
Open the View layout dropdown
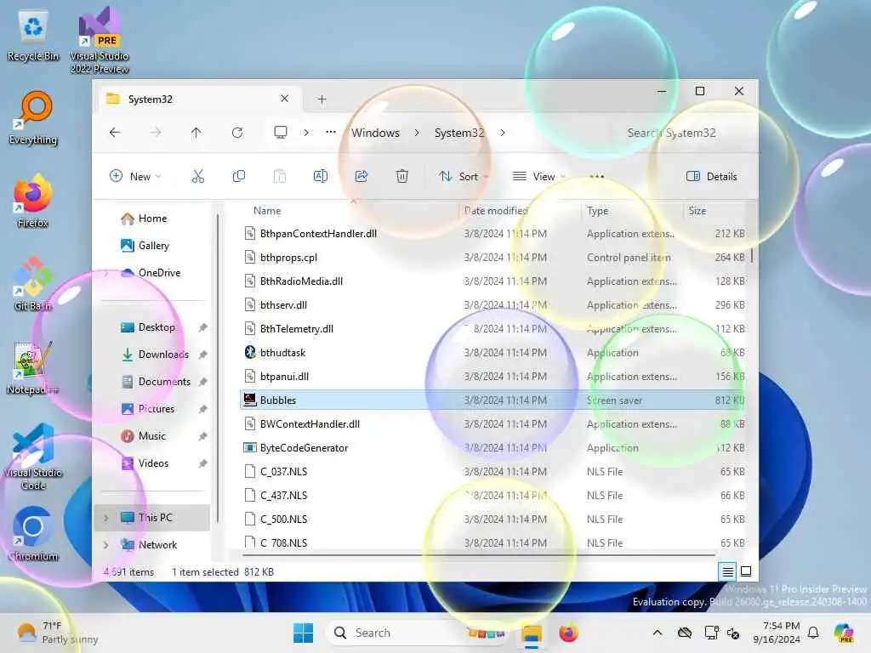tap(538, 177)
